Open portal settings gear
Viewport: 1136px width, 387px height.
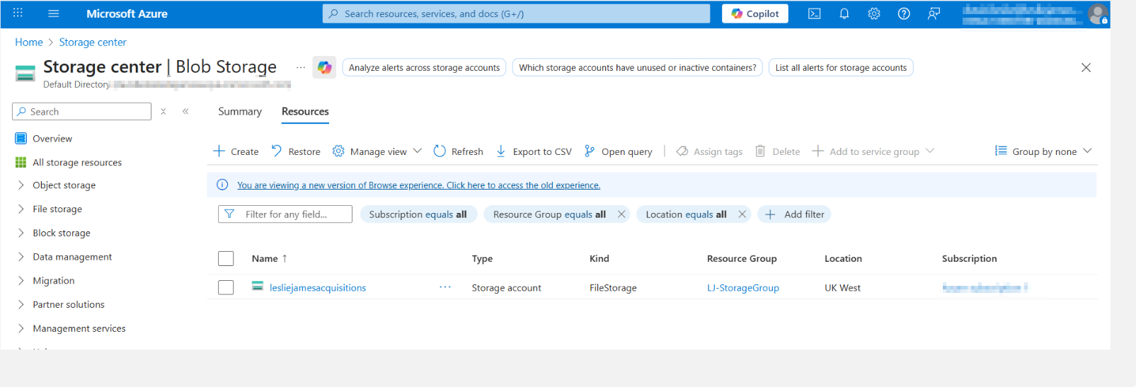coord(874,13)
